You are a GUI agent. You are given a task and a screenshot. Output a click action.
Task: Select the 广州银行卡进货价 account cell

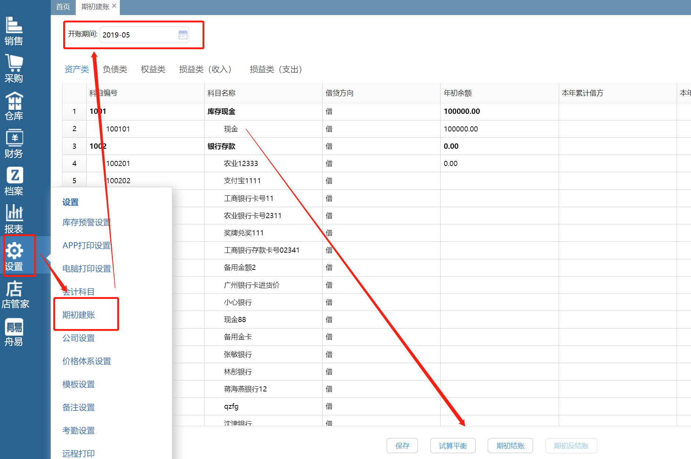[x=263, y=285]
